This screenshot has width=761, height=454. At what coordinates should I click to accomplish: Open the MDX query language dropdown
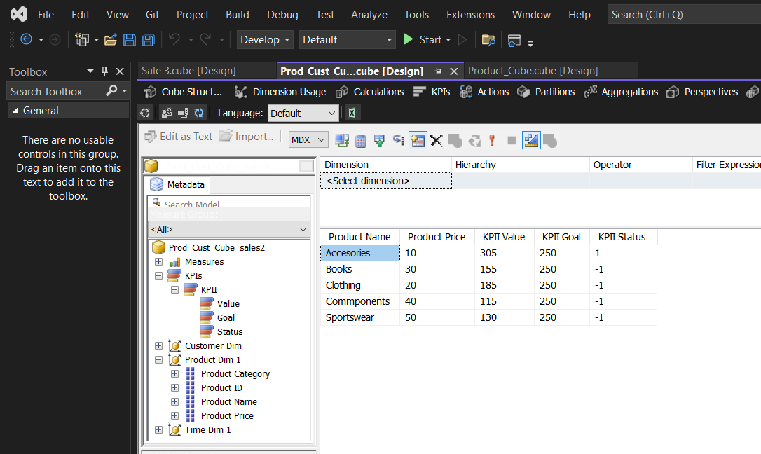click(x=308, y=139)
